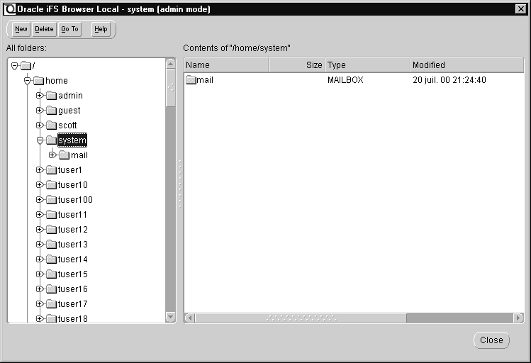This screenshot has height=363, width=531.
Task: Click the highlighted system tree label
Action: 72,140
